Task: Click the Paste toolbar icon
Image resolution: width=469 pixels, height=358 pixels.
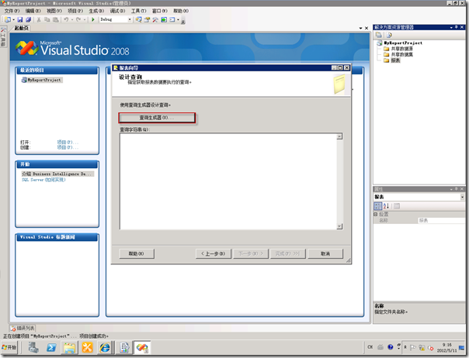Action: pos(55,19)
